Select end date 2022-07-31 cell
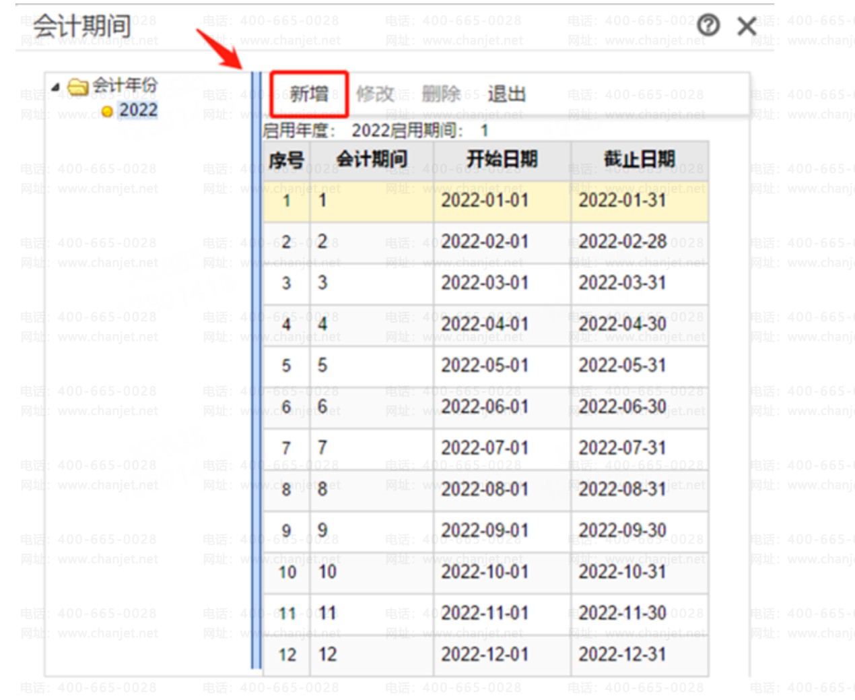The height and width of the screenshot is (700, 855). click(640, 448)
